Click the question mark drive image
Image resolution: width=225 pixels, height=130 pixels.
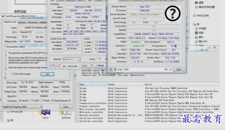[173, 13]
